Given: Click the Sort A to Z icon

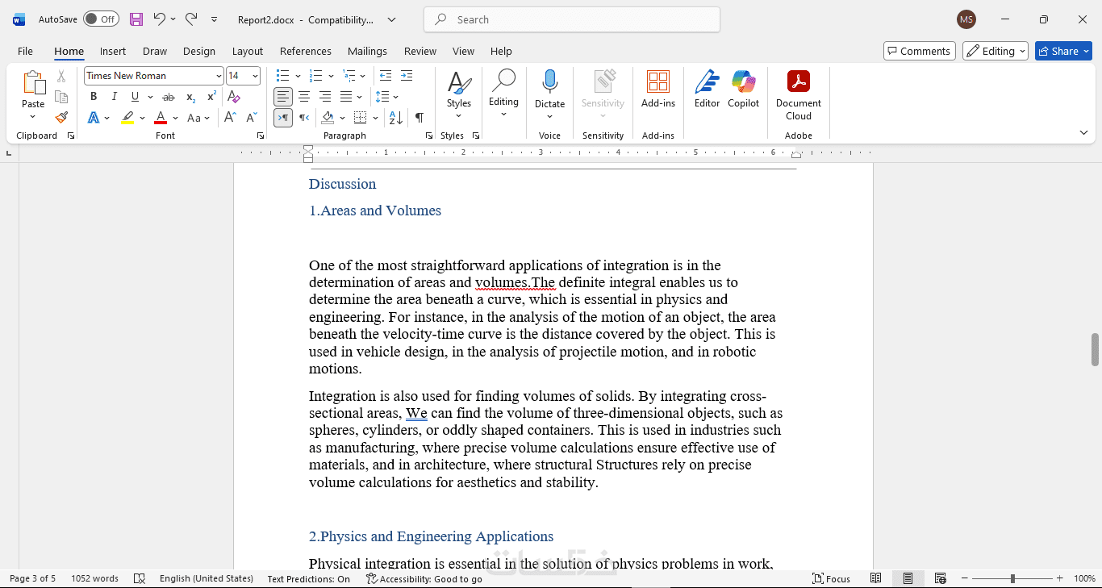Looking at the screenshot, I should 395,118.
